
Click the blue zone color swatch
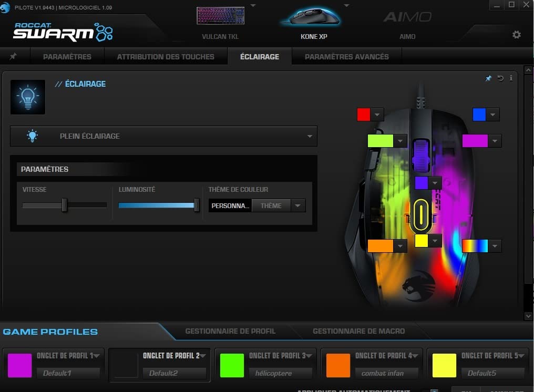(479, 115)
